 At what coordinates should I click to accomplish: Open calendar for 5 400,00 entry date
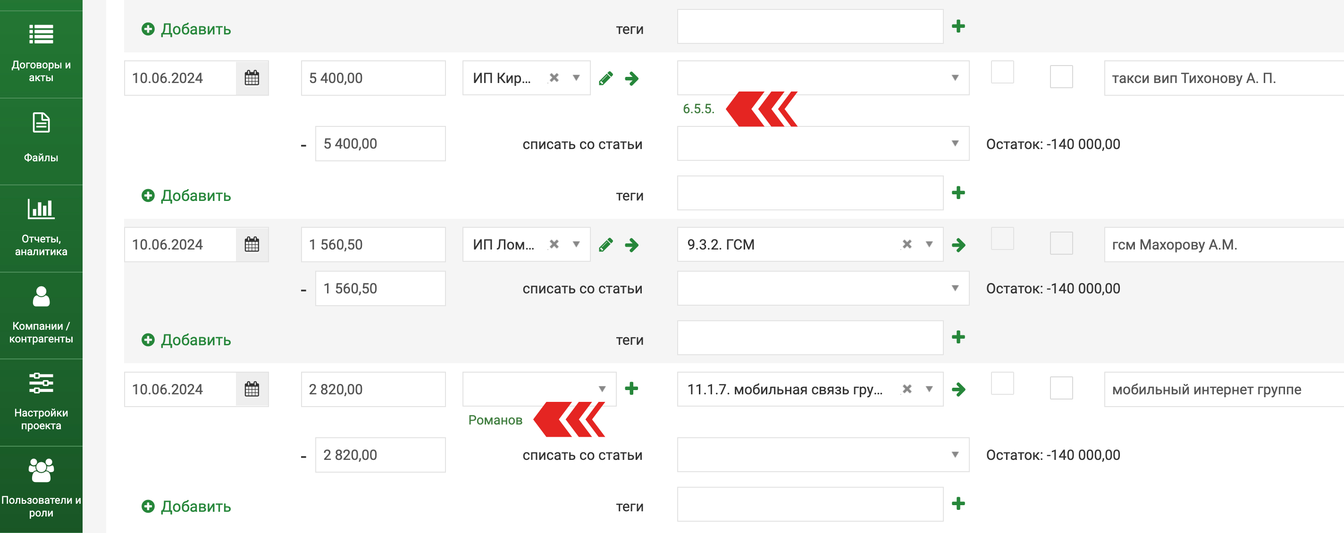(x=252, y=78)
